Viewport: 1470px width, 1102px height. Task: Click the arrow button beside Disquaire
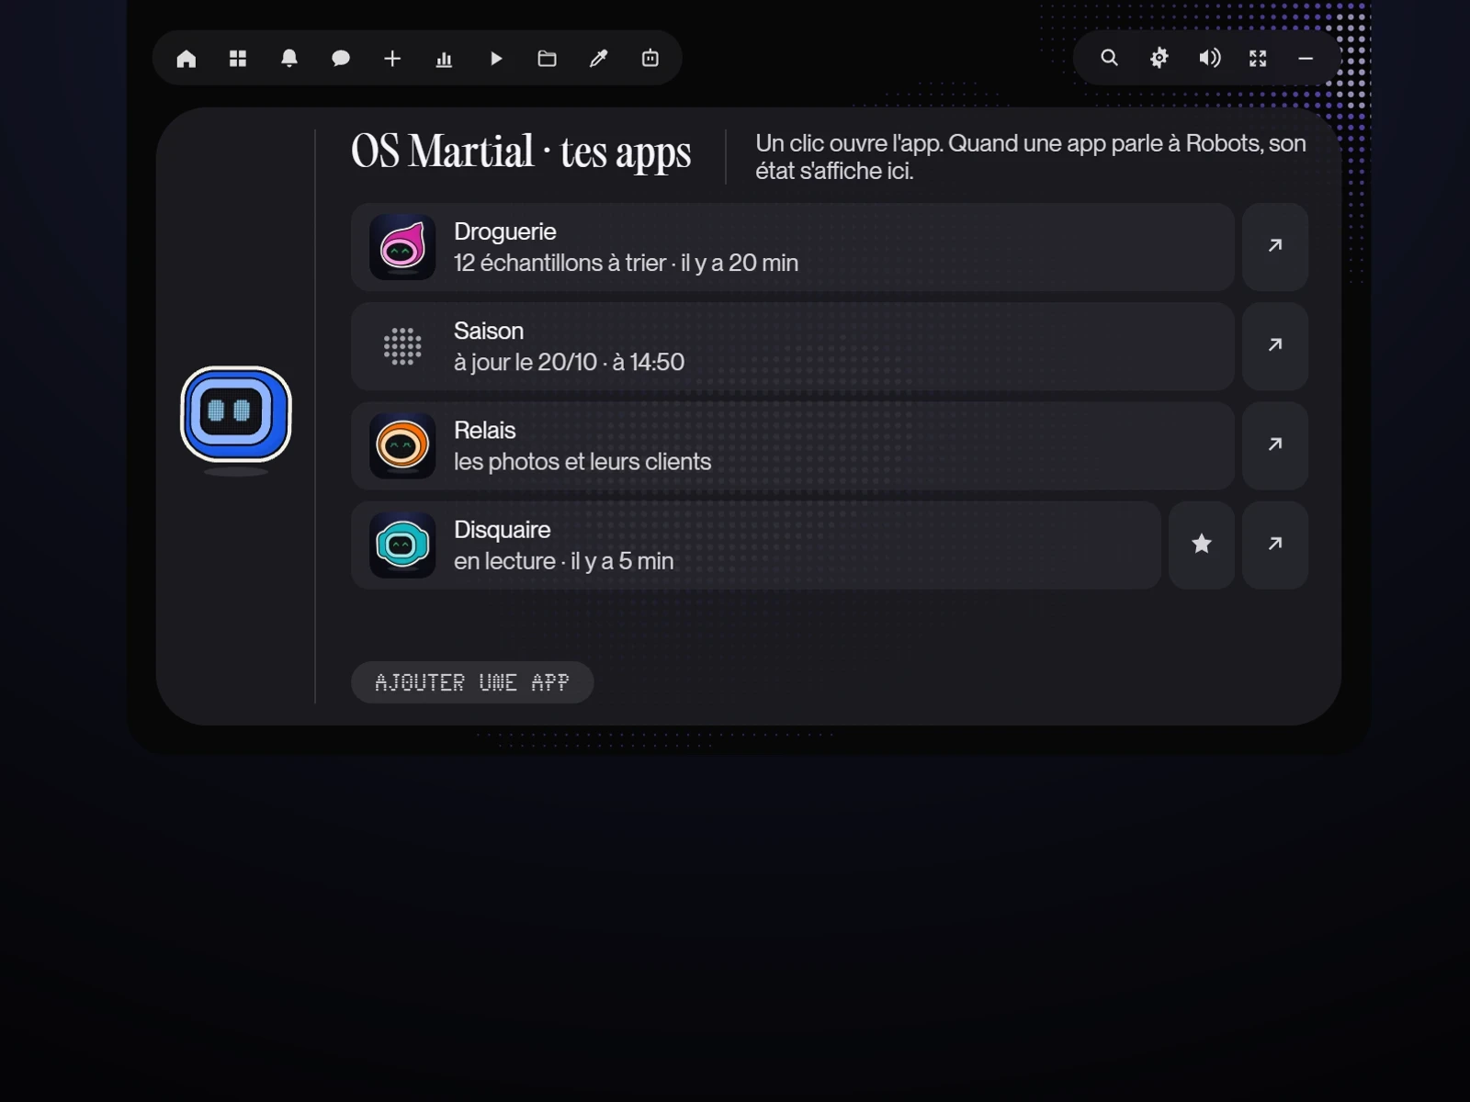[1275, 545]
